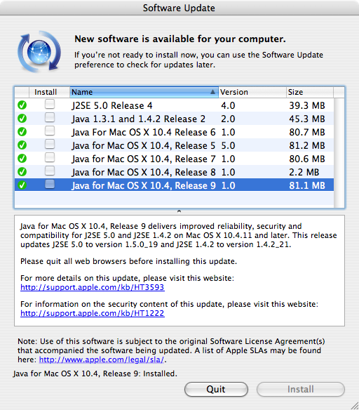Select the Java for Mac OS X 10.4, Release 8 row
The width and height of the screenshot is (359, 410).
(174, 172)
